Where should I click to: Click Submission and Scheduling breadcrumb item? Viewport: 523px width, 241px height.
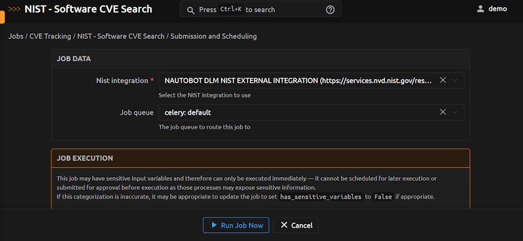[x=213, y=36]
